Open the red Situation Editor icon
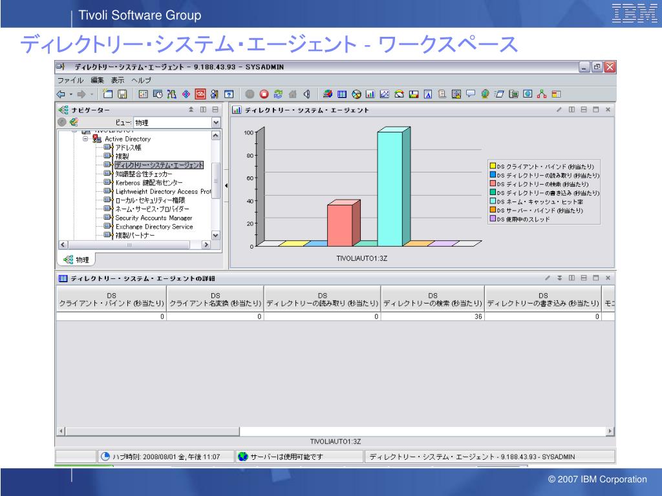The width and height of the screenshot is (662, 496). 200,94
